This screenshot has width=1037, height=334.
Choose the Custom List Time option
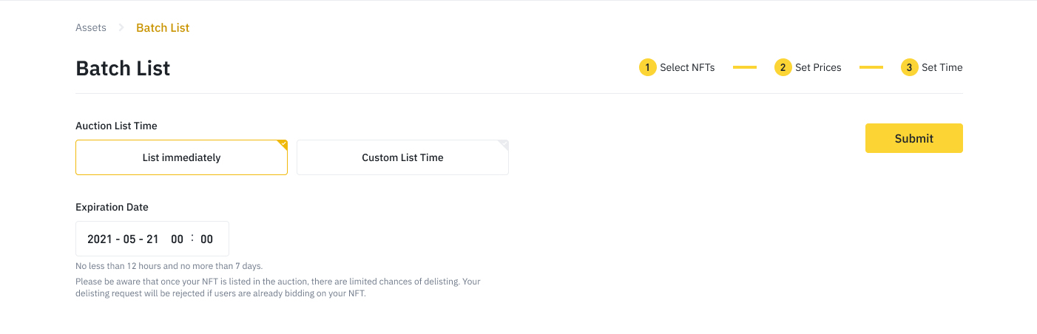point(402,157)
